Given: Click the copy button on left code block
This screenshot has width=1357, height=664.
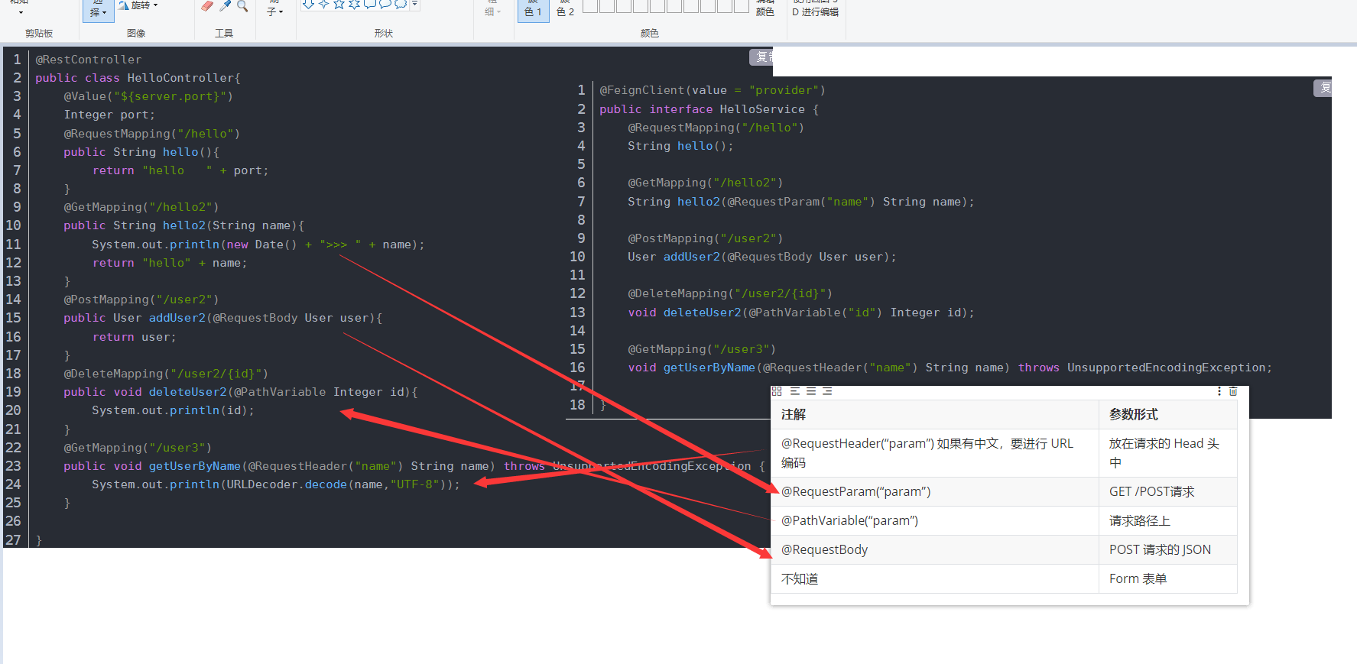Looking at the screenshot, I should coord(761,57).
